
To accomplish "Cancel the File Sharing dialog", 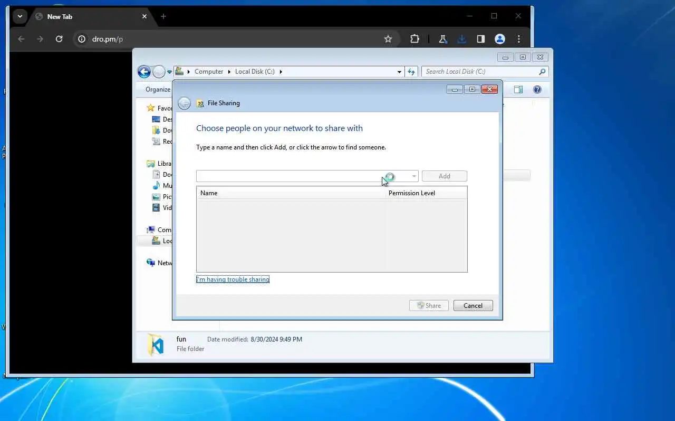I will (473, 306).
